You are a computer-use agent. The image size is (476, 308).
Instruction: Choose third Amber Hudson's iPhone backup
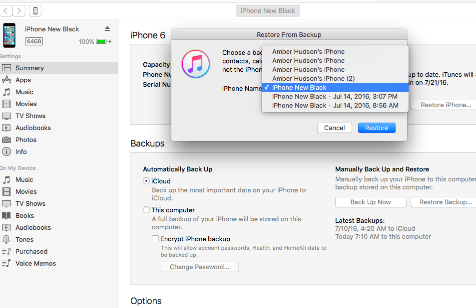[335, 70]
